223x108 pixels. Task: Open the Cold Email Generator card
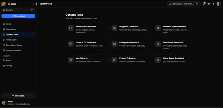tap(173, 45)
